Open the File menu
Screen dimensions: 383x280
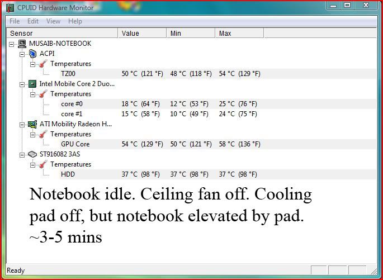(x=15, y=21)
